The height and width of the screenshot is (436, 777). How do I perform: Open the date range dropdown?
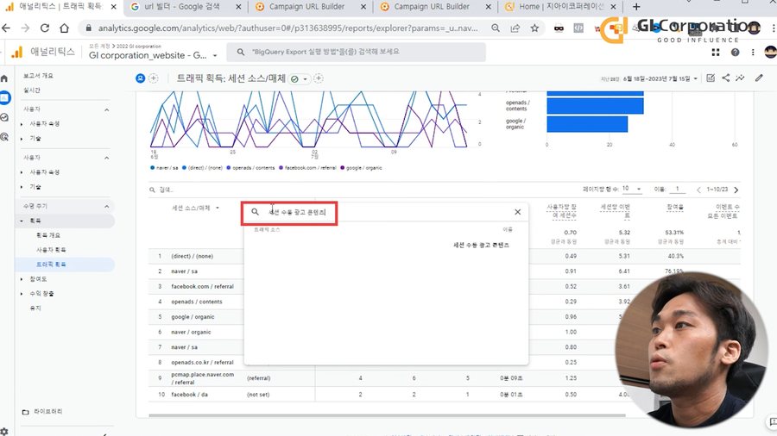(660, 78)
